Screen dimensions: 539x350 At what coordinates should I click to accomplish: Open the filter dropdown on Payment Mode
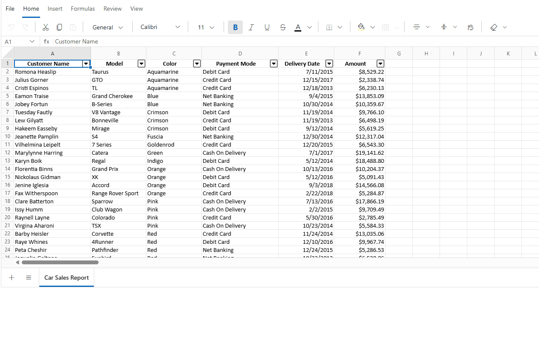[x=274, y=63]
